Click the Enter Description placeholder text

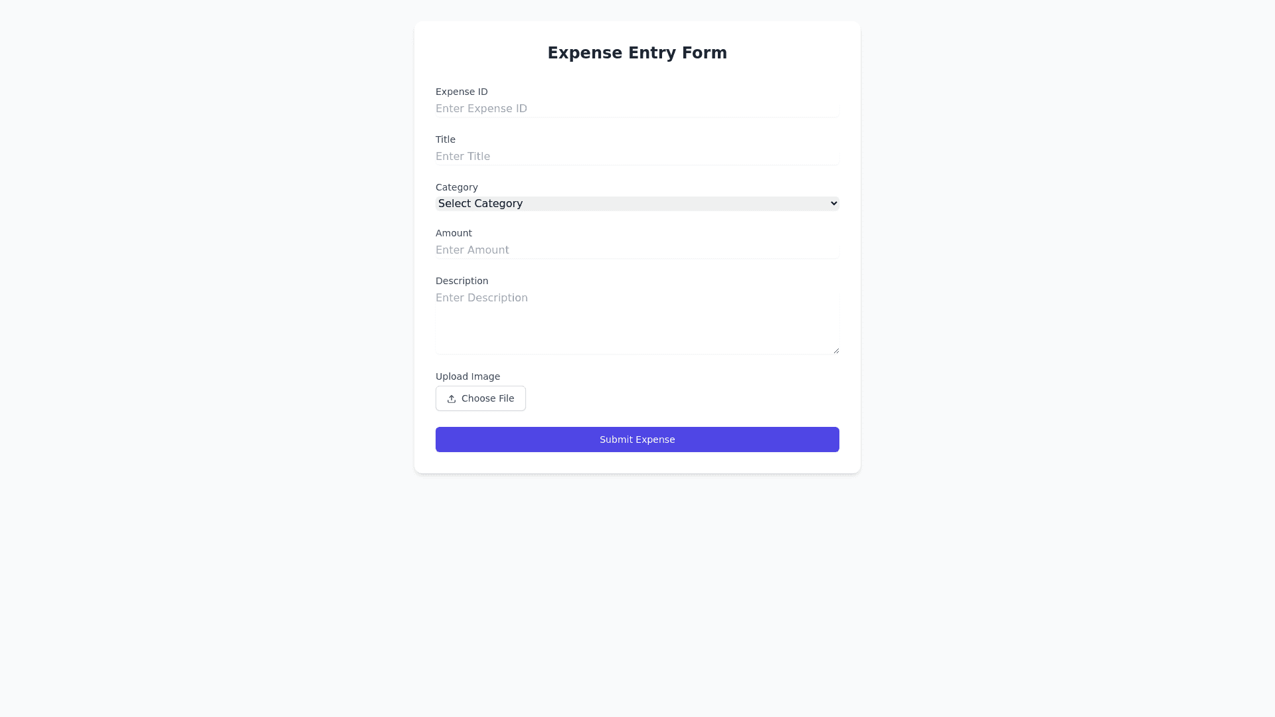[x=481, y=298]
